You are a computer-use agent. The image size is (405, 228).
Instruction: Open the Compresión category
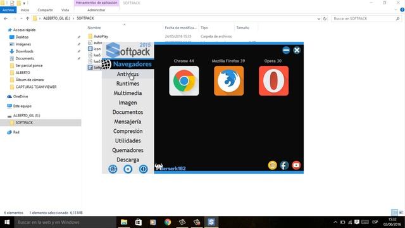point(128,131)
